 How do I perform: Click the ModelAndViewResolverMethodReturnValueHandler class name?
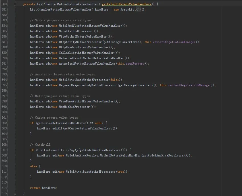103,155
